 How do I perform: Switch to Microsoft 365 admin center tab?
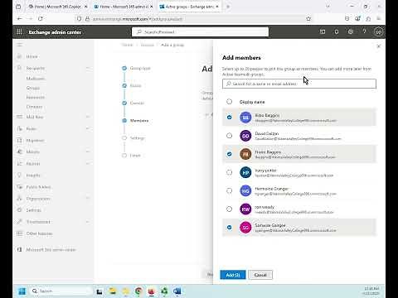pos(124,7)
